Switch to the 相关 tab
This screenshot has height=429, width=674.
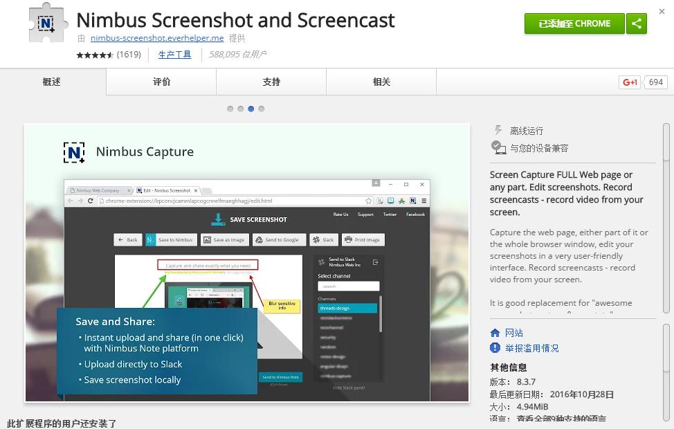[381, 82]
